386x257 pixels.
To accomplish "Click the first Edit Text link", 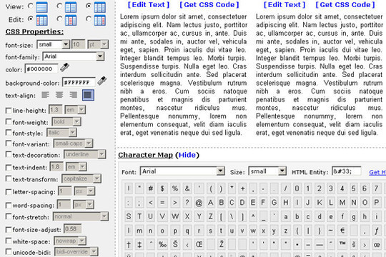I will point(149,5).
